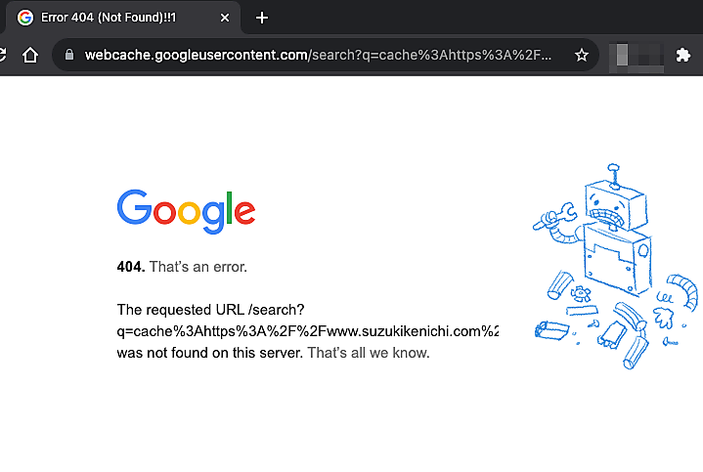Click "The requested URL /search?" line
The image size is (703, 472).
210,310
